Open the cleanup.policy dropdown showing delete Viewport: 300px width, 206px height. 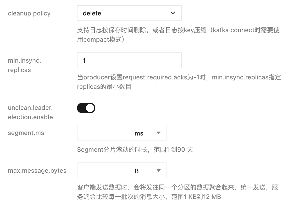click(x=129, y=13)
